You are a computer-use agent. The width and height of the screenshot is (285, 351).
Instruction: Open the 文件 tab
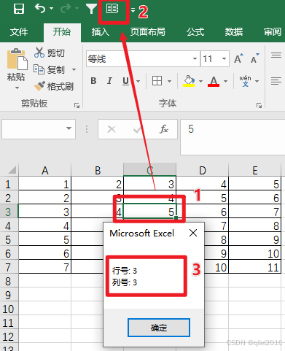[19, 32]
